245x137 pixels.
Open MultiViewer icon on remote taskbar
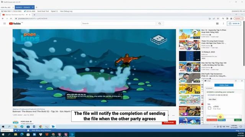pyautogui.click(x=53, y=127)
